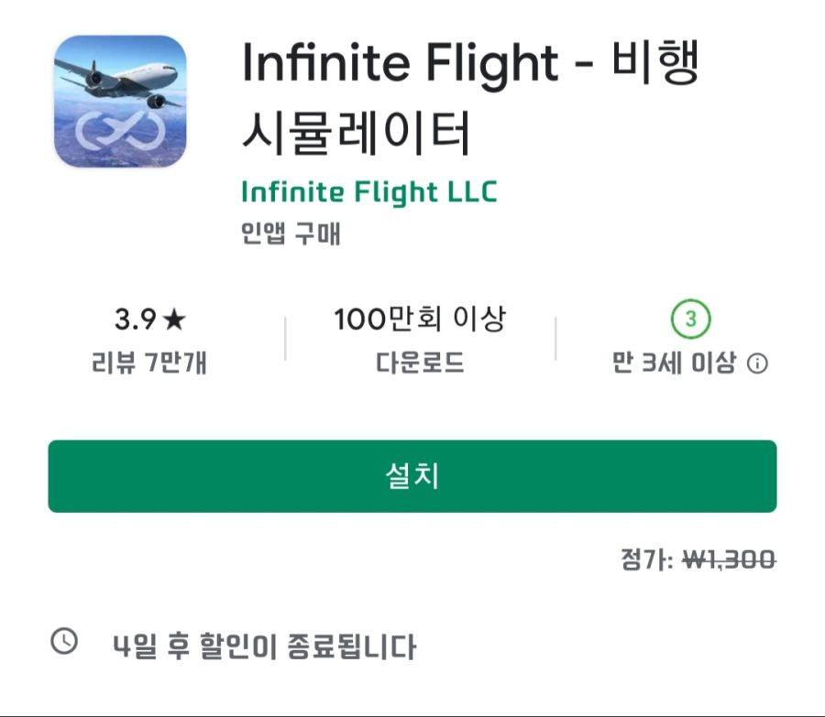Tap the 시뮬레이터 word in the title
Screen dimensions: 825x717
click(x=356, y=133)
